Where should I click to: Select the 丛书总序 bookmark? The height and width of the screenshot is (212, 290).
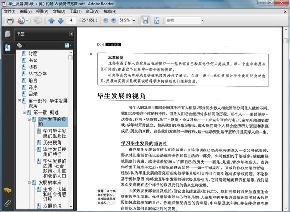click(38, 74)
